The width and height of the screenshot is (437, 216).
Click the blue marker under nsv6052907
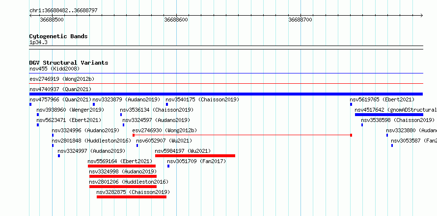click(137, 145)
